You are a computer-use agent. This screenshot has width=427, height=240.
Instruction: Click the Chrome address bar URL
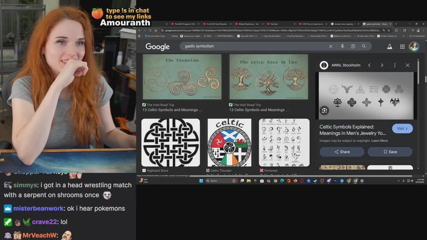[273, 30]
